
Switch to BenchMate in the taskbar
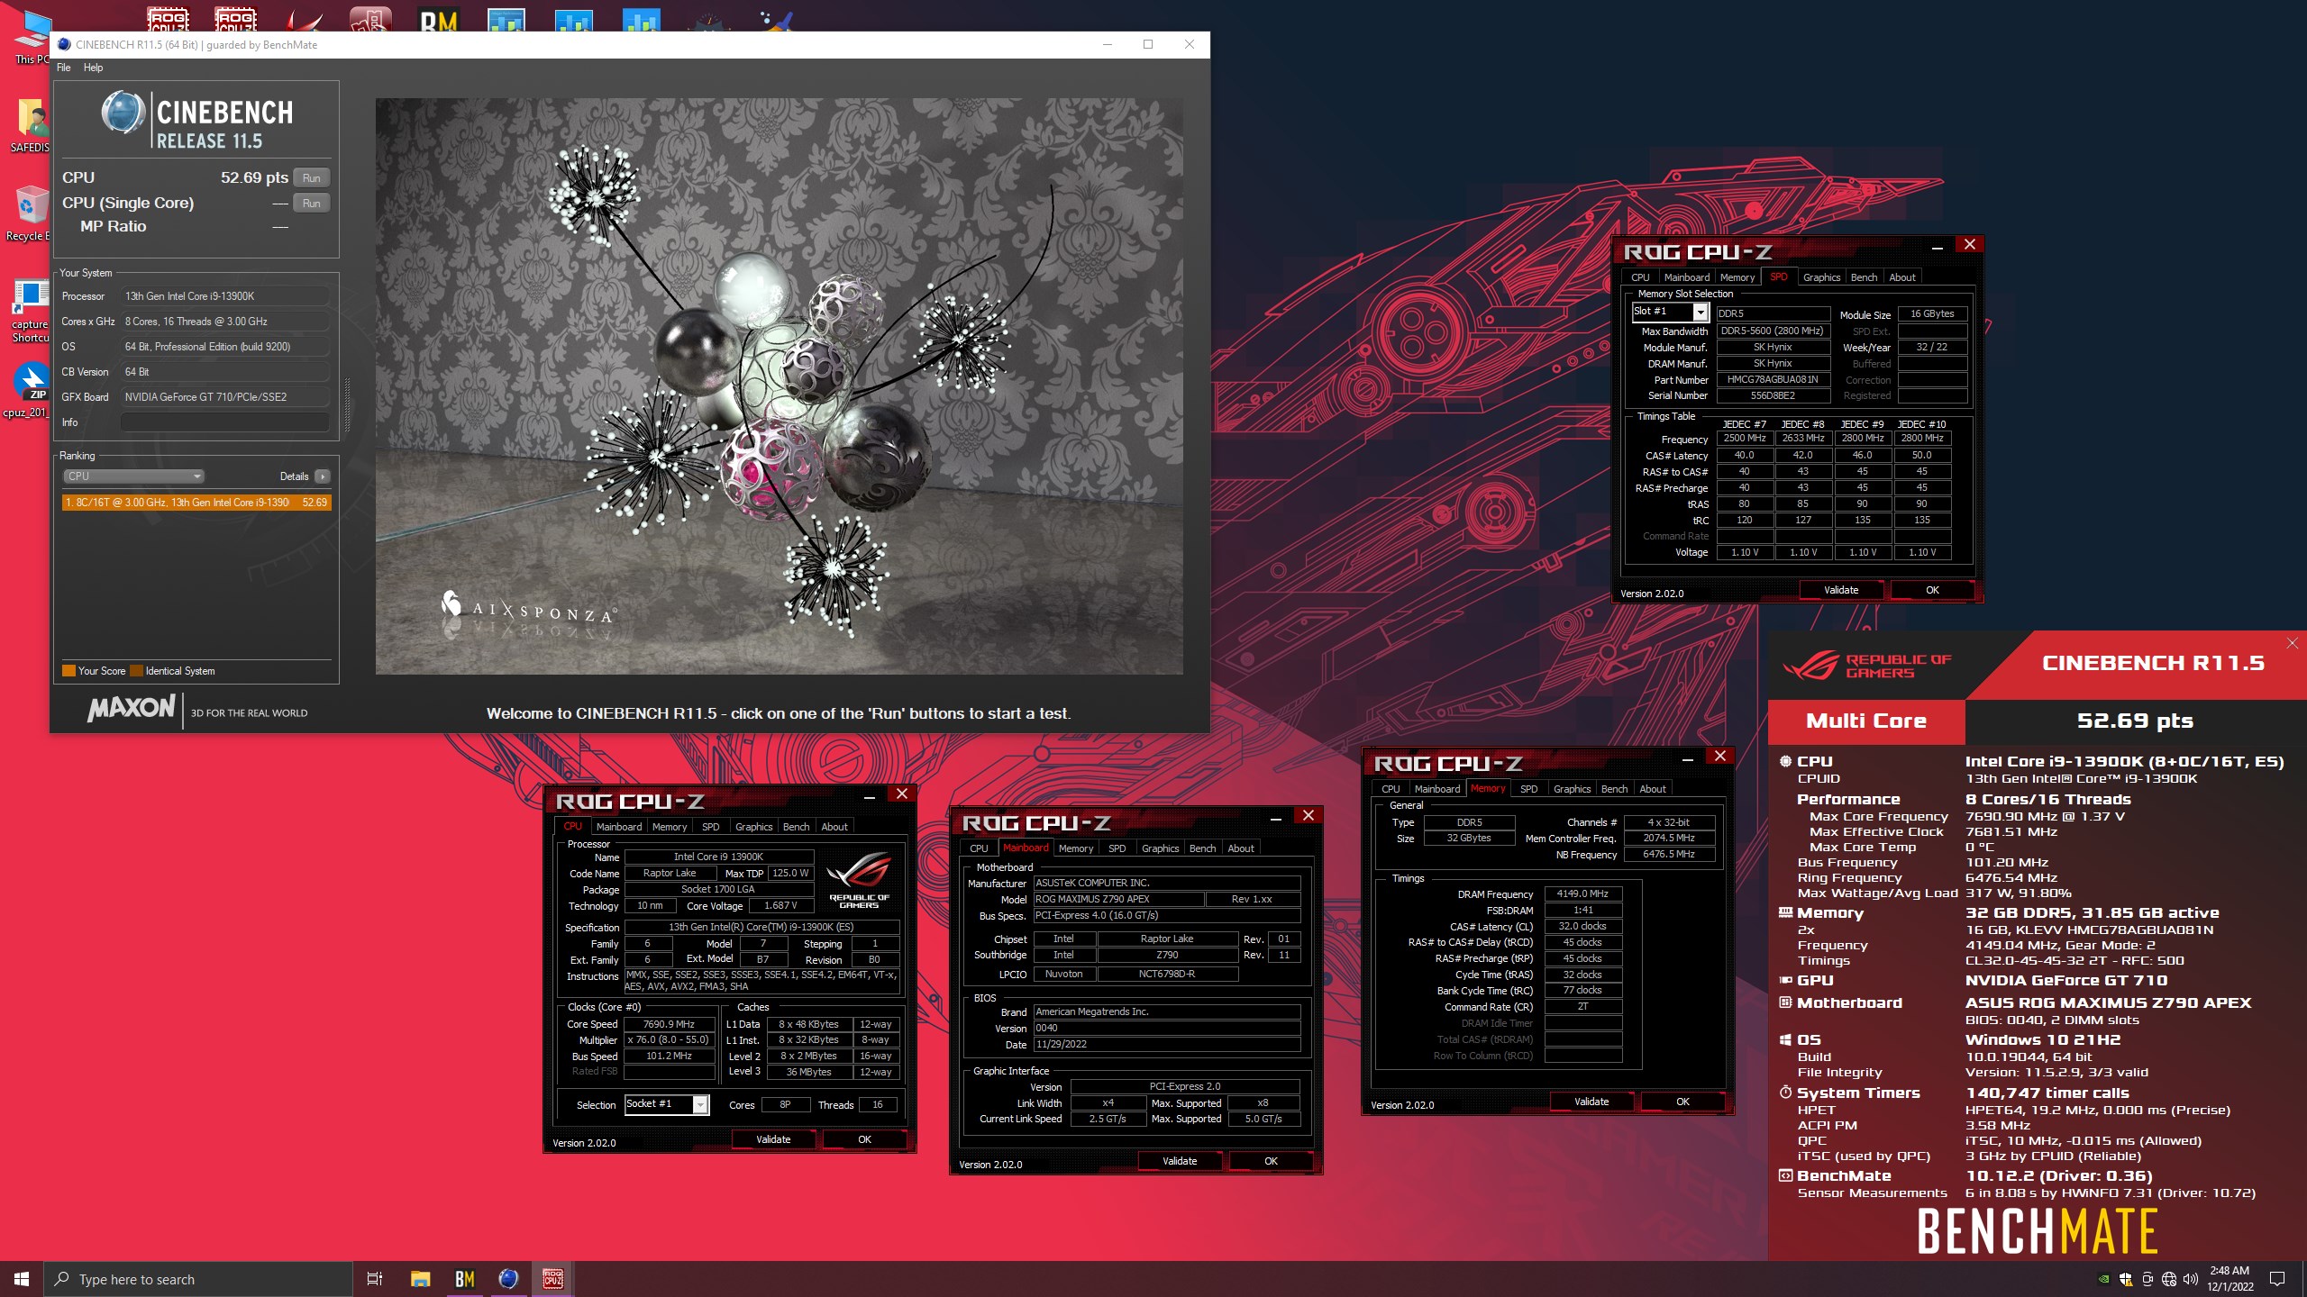coord(464,1279)
